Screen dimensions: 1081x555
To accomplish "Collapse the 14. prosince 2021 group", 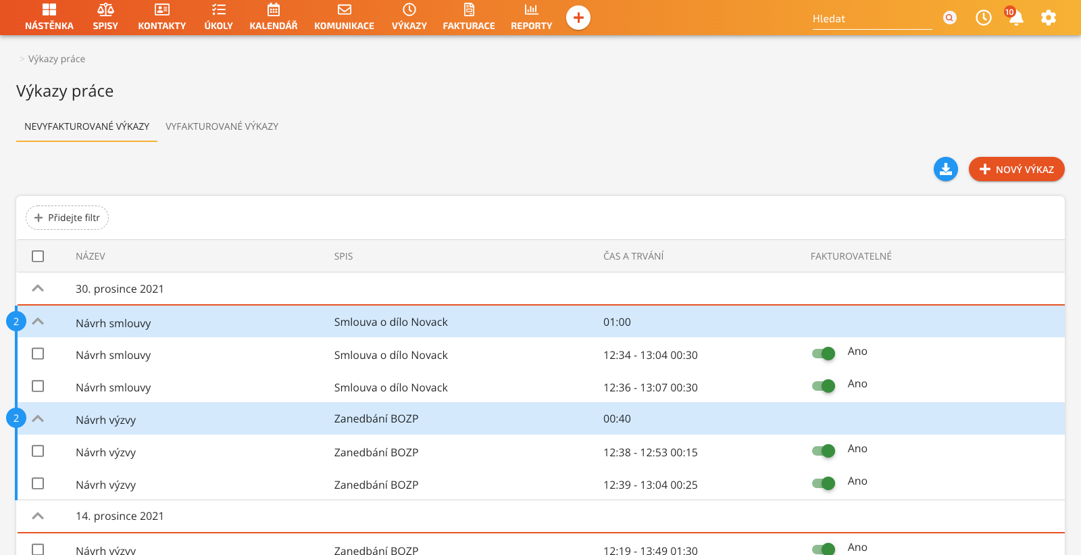I will coord(38,516).
